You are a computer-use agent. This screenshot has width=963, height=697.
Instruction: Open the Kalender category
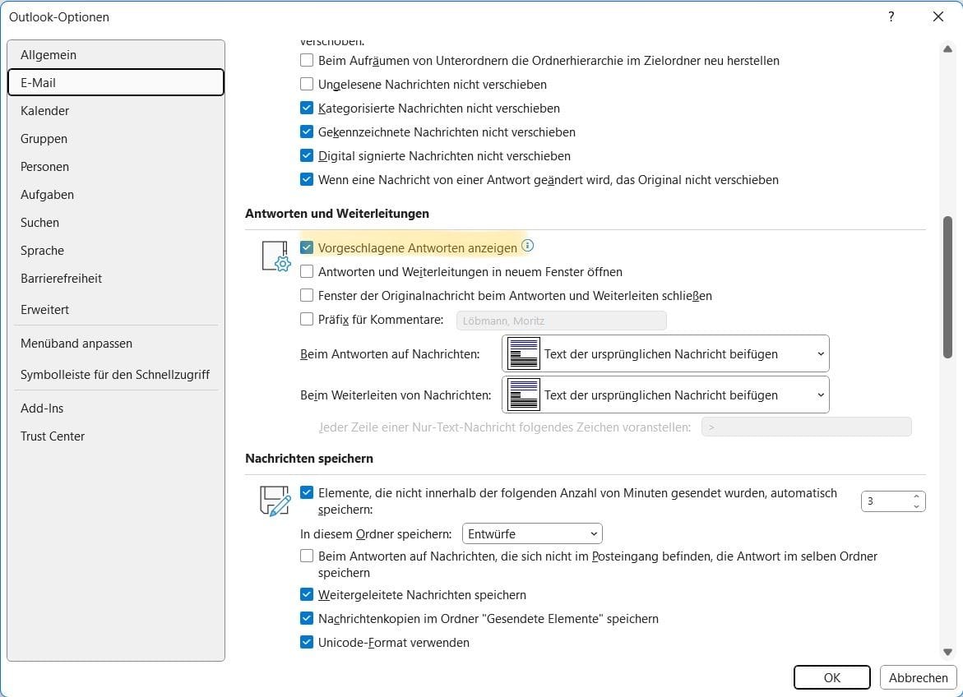click(x=115, y=110)
